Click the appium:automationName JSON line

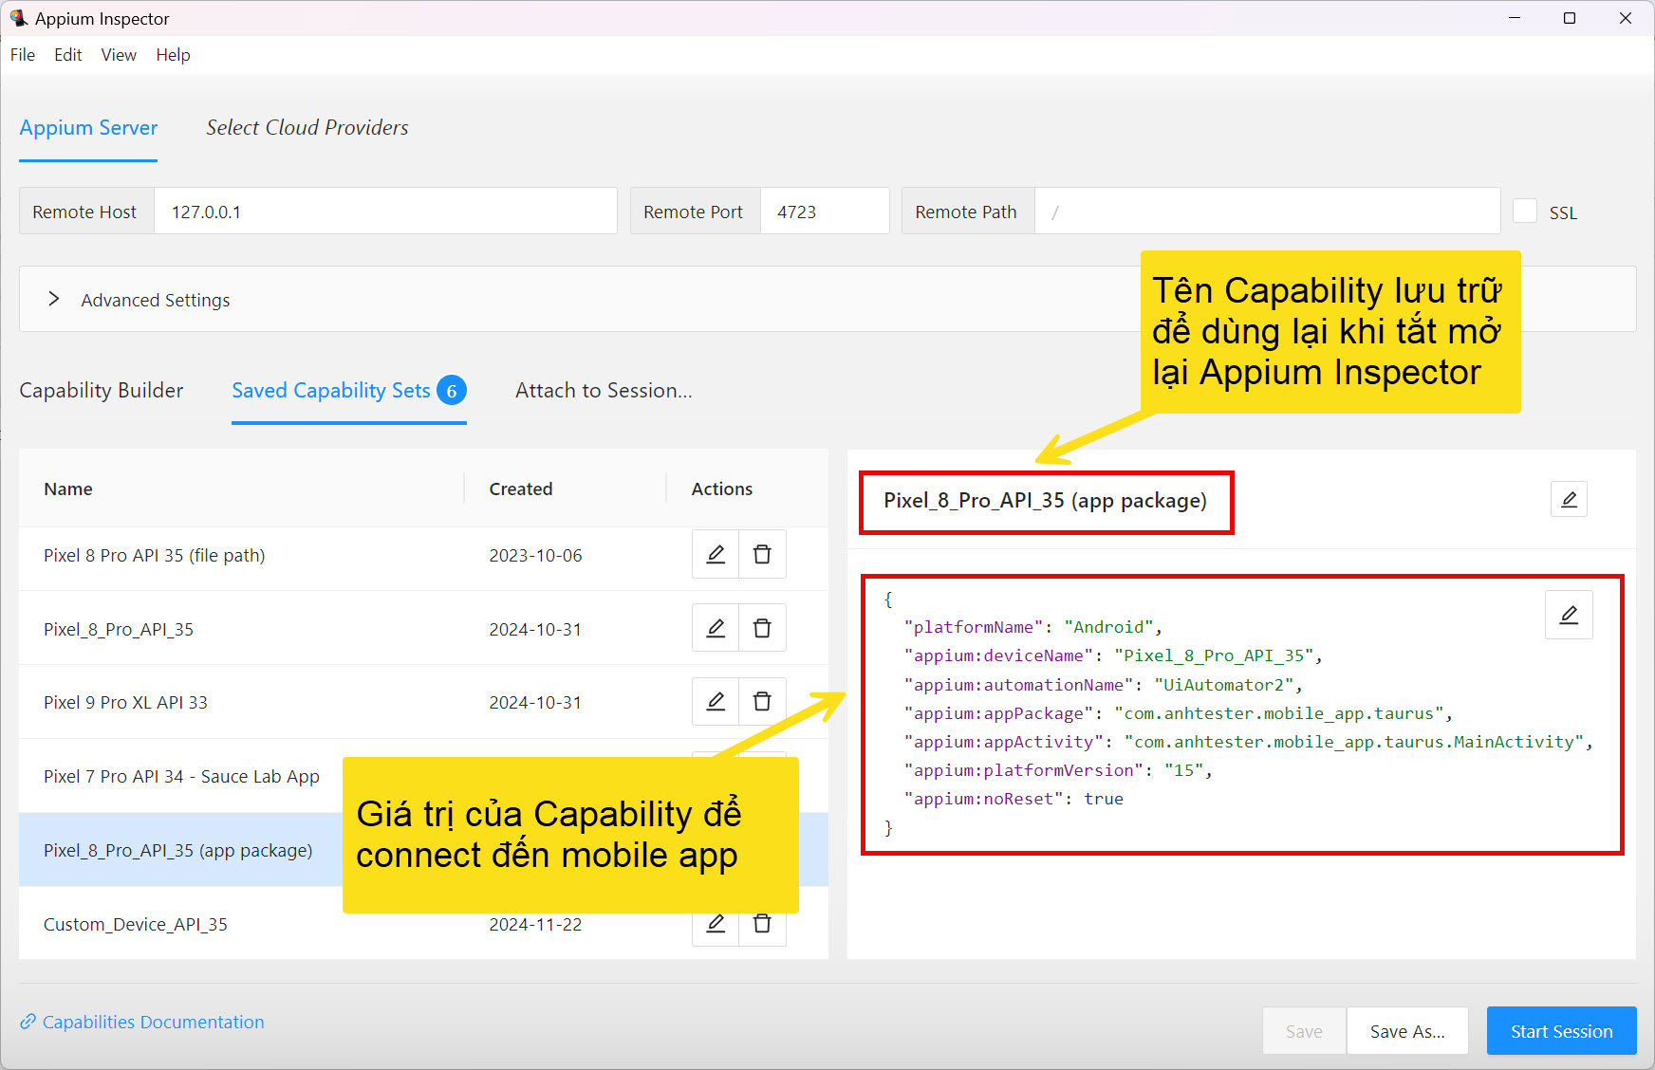(x=1103, y=685)
